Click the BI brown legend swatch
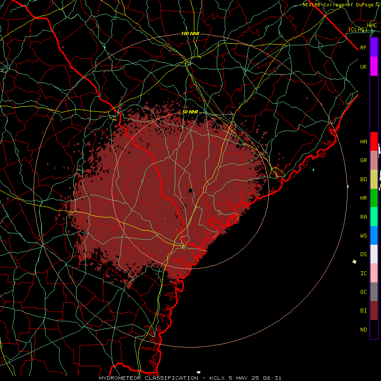Image resolution: width=381 pixels, height=381 pixels. [x=374, y=311]
